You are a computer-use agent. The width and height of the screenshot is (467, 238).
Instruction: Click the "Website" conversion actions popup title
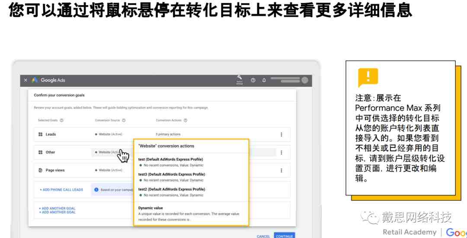point(166,146)
